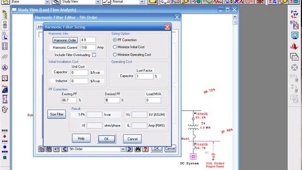Click the red question mark help icon
Image resolution: width=302 pixels, height=170 pixels.
click(145, 149)
